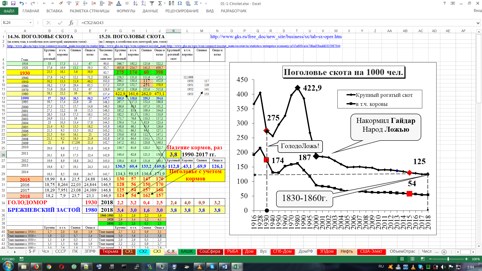The image size is (482, 271).
Task: Open the ФОРМУЛЫ ribbon tab
Action: pos(126,11)
